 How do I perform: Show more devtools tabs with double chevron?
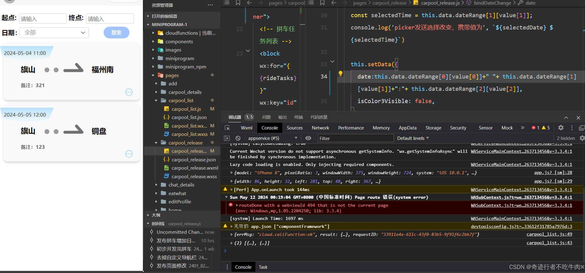(522, 128)
